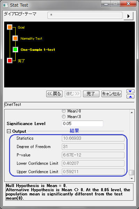This screenshot has height=209, width=139.
Task: Cancel with the キャンセル button
Action: pos(112,94)
